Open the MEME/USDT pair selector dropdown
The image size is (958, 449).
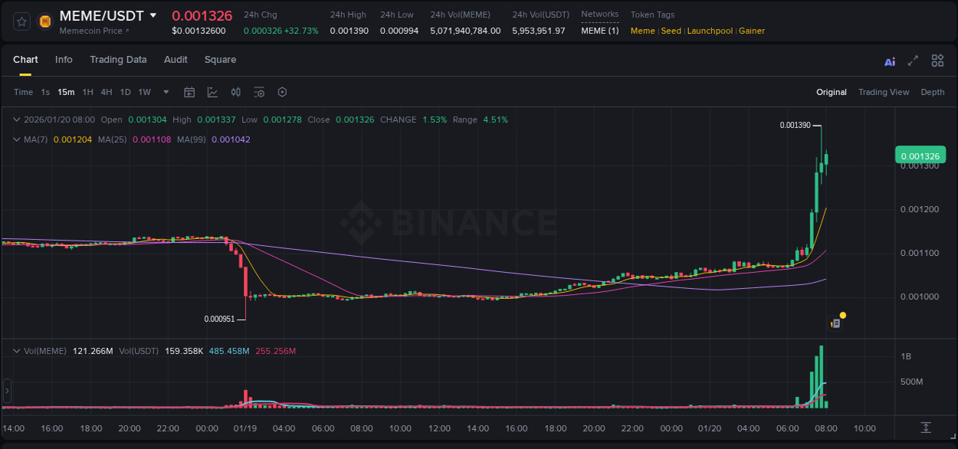pos(155,15)
